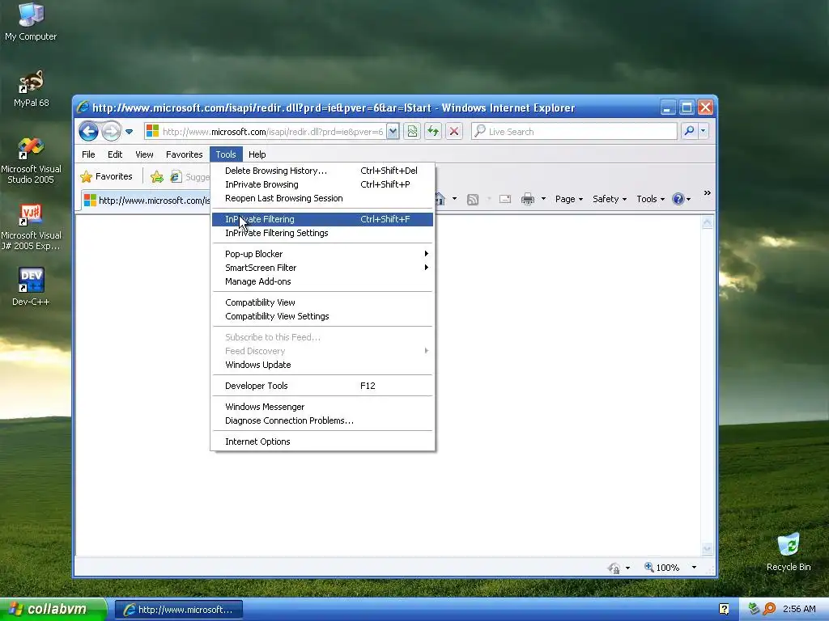This screenshot has width=829, height=621.
Task: Open search provider dropdown arrow
Action: click(704, 131)
